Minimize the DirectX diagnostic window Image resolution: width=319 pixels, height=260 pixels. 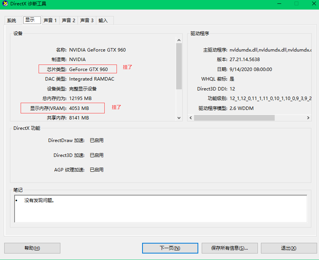pyautogui.click(x=279, y=4)
